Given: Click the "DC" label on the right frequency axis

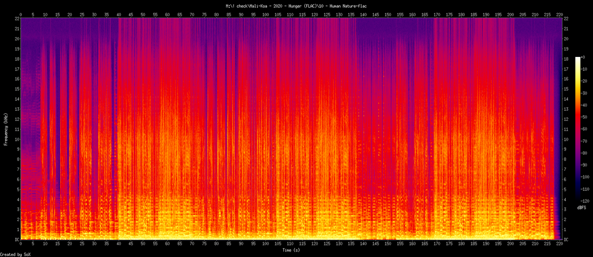Looking at the screenshot, I should point(566,239).
